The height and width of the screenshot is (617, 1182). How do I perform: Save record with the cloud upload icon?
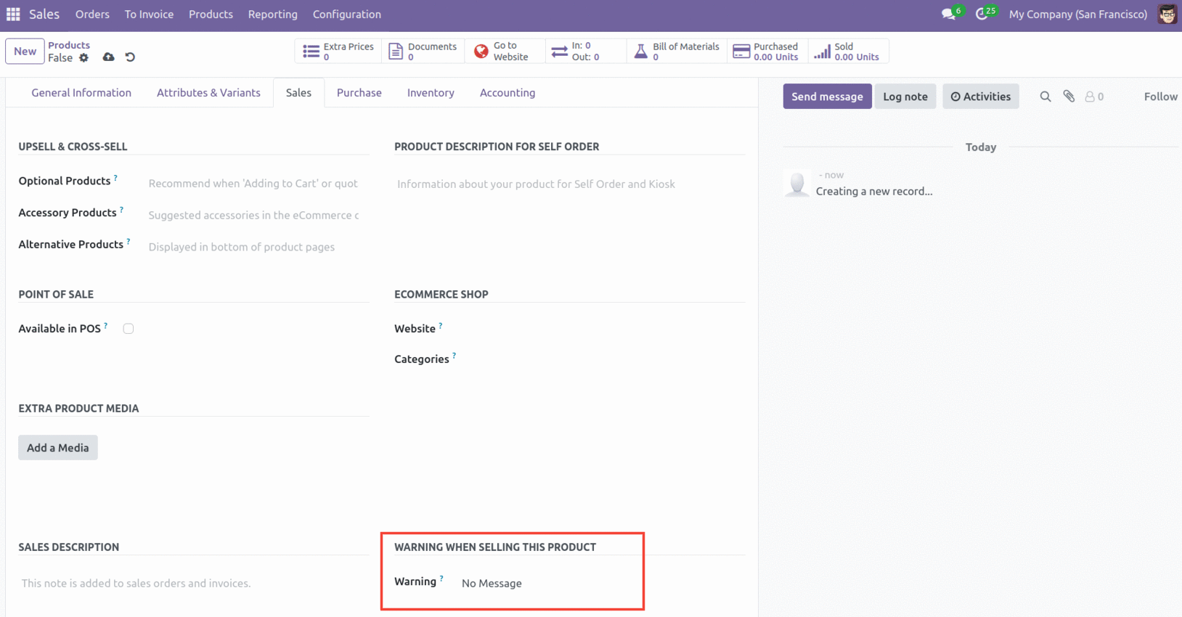point(108,57)
